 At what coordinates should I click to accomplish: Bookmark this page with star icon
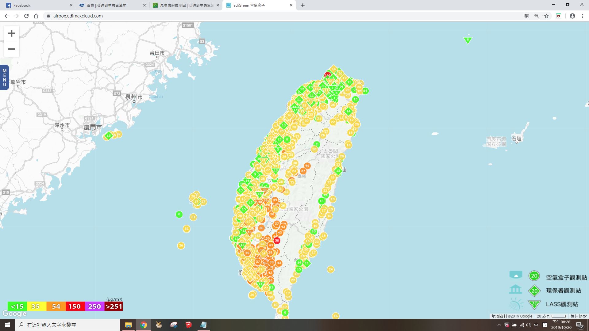pos(546,16)
